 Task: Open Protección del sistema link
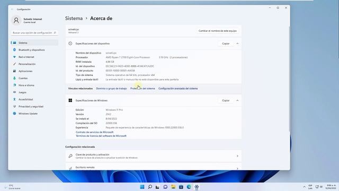142,89
